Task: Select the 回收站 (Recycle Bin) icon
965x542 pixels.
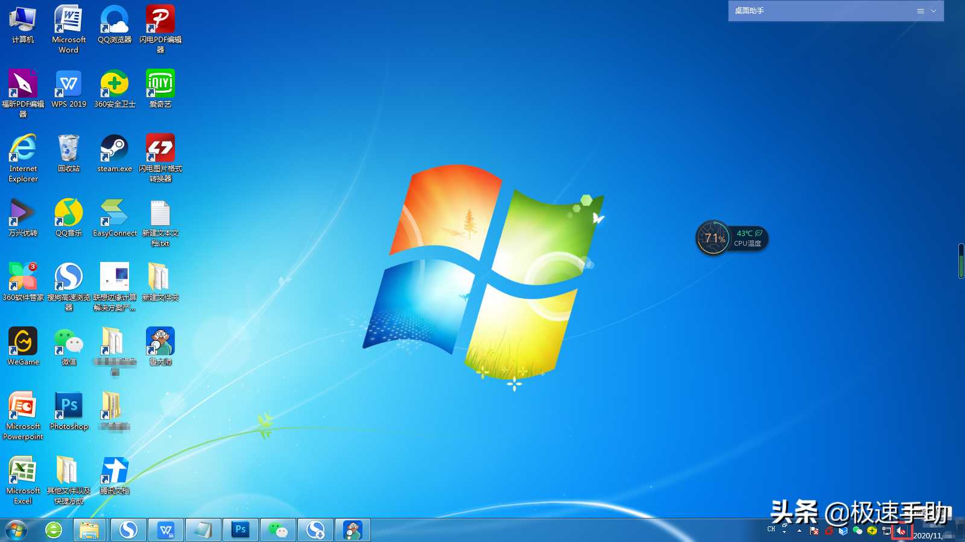Action: 69,154
